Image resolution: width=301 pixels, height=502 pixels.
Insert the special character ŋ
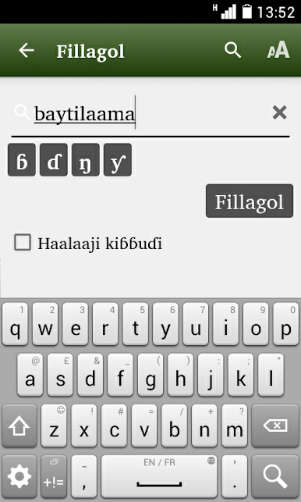point(86,160)
